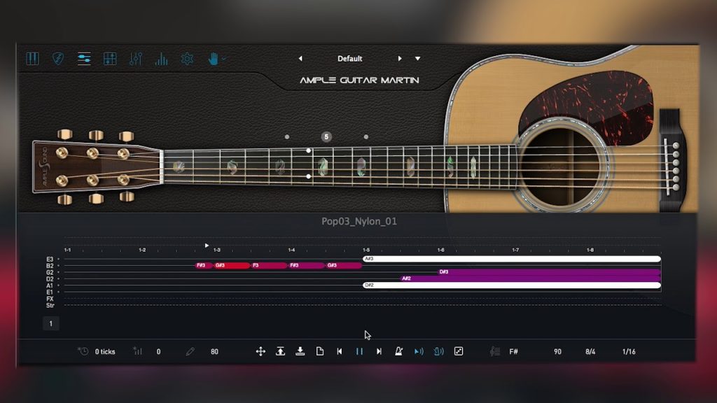The width and height of the screenshot is (717, 403).
Task: Open the preset dropdown arrow beside Default
Action: (418, 59)
